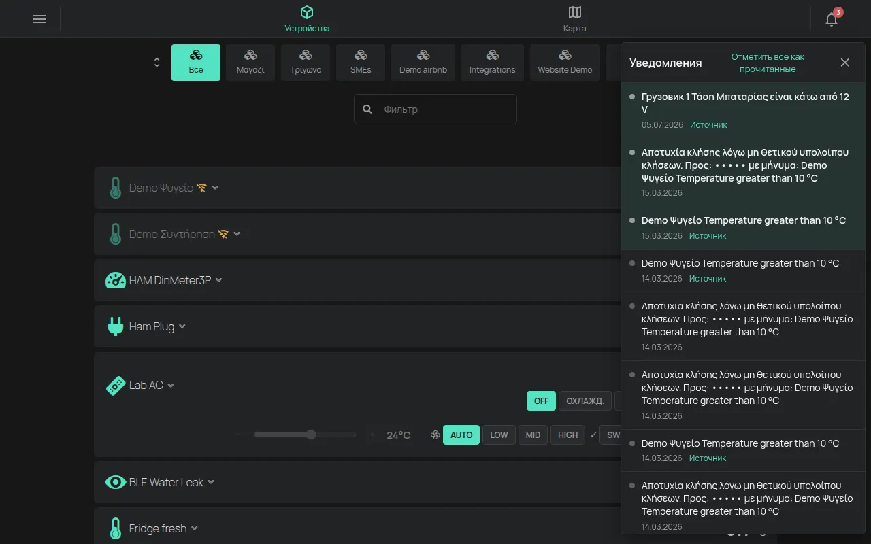Open the notifications bell with badge 3

coord(832,19)
